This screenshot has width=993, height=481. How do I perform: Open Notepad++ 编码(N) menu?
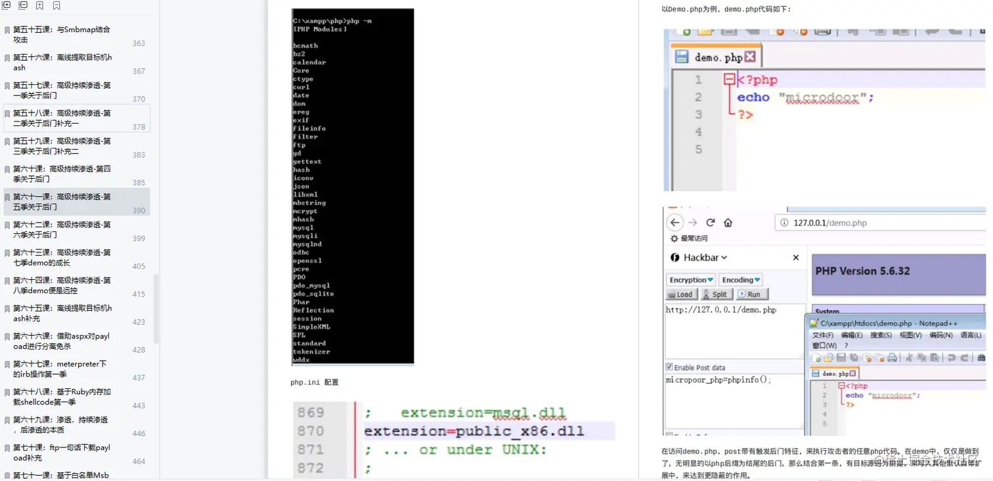(941, 335)
